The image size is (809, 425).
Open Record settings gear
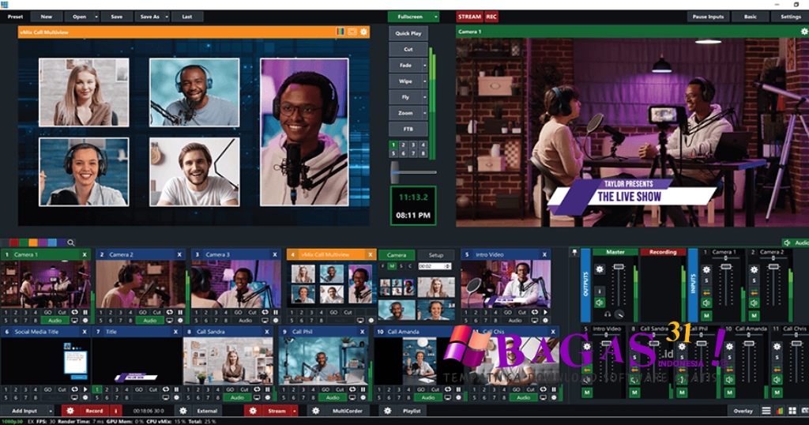(x=70, y=411)
